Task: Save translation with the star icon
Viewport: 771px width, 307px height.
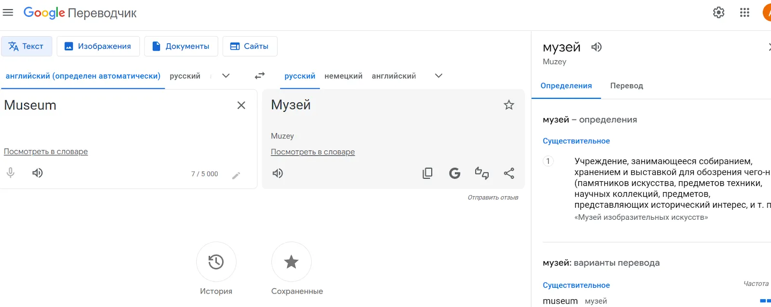Action: click(x=509, y=105)
